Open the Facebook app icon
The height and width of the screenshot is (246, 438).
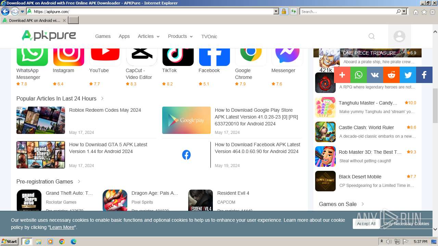click(x=214, y=57)
